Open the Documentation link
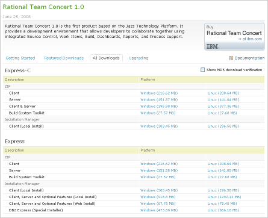 tap(249, 58)
